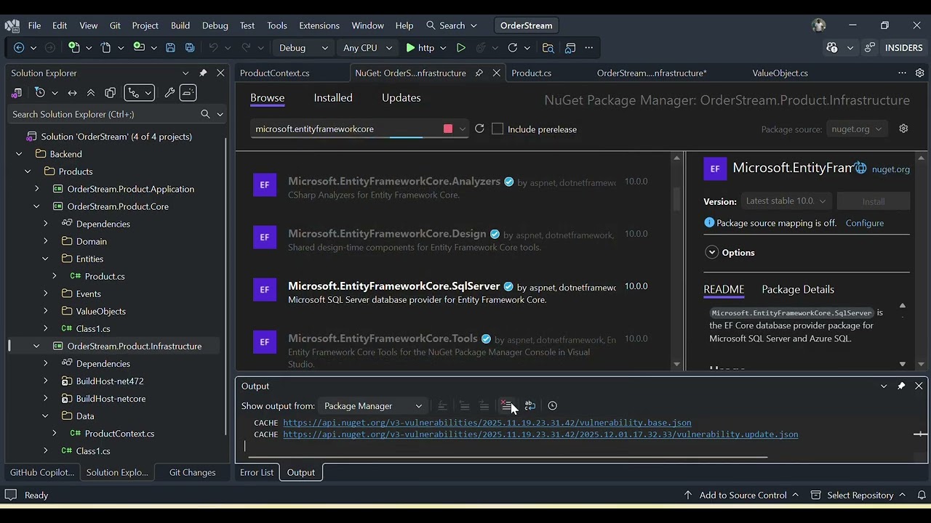Collapse the OrderStream.Product.Core project node
Image resolution: width=931 pixels, height=523 pixels.
pyautogui.click(x=36, y=206)
